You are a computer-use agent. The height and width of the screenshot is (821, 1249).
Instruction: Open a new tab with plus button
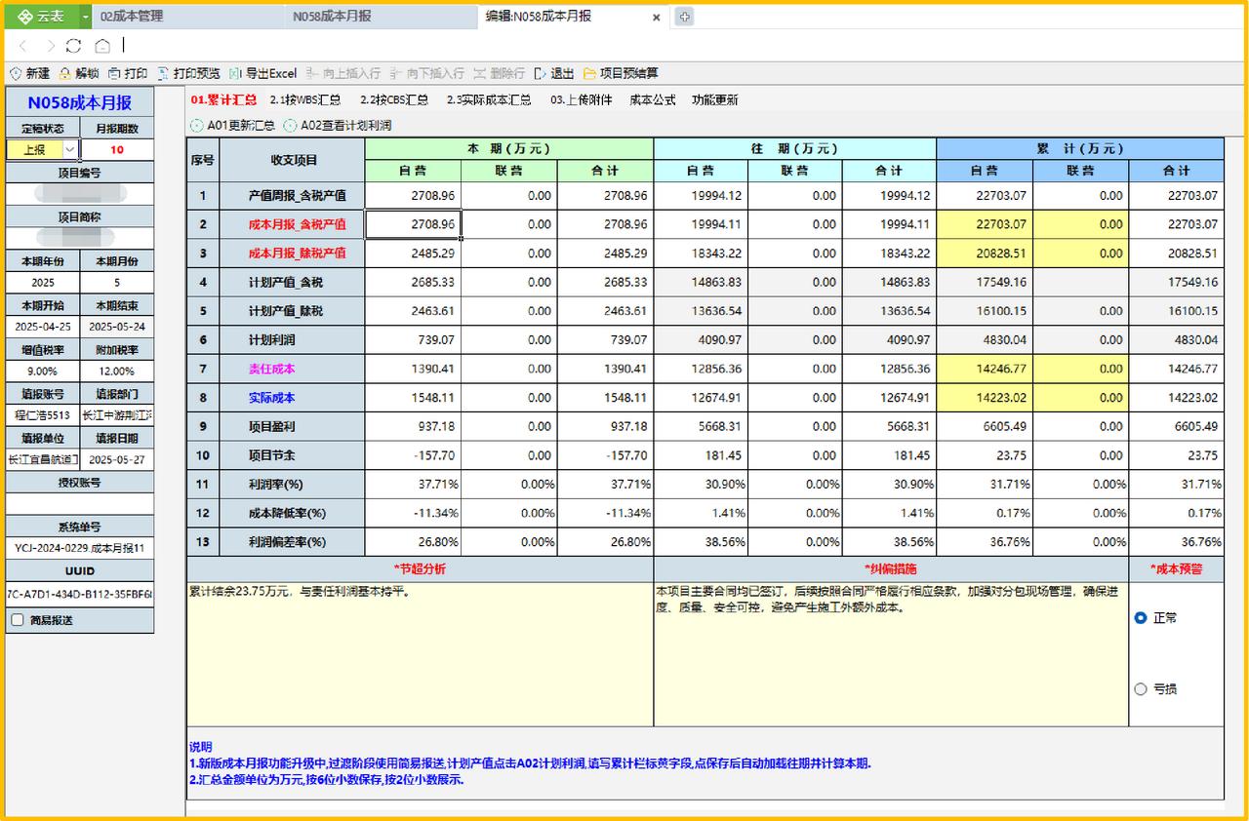pyautogui.click(x=685, y=17)
